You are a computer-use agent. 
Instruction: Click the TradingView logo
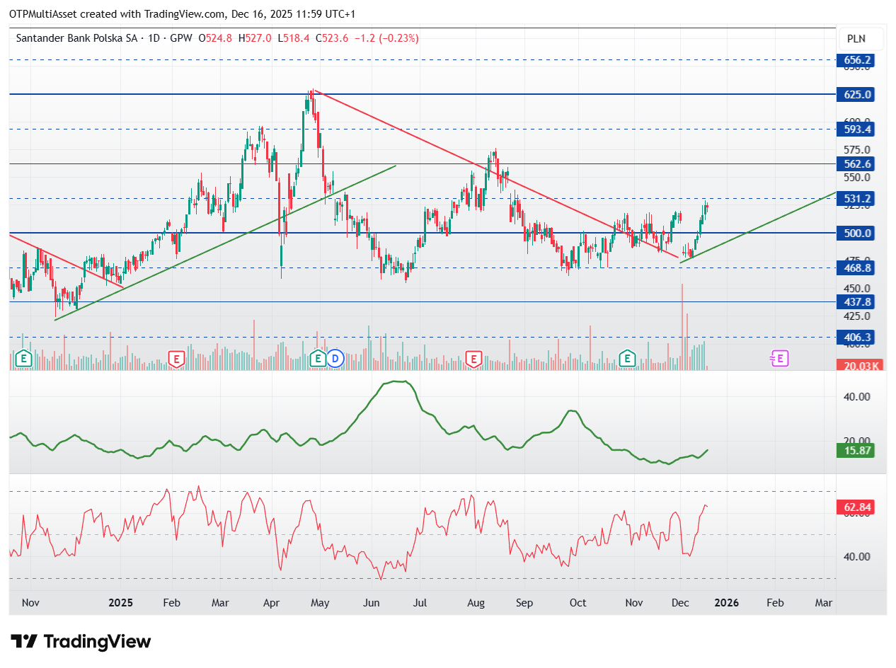[81, 642]
